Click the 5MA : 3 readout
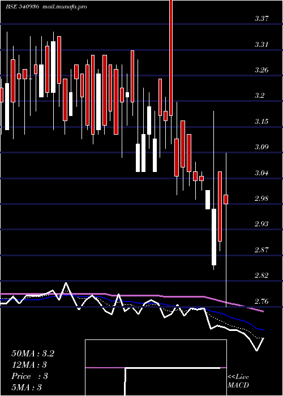 [27, 388]
